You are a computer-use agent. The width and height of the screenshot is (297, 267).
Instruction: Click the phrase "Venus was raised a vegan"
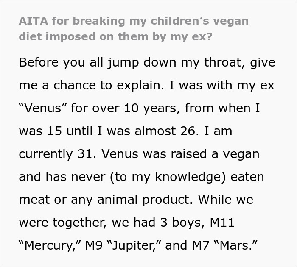point(180,154)
